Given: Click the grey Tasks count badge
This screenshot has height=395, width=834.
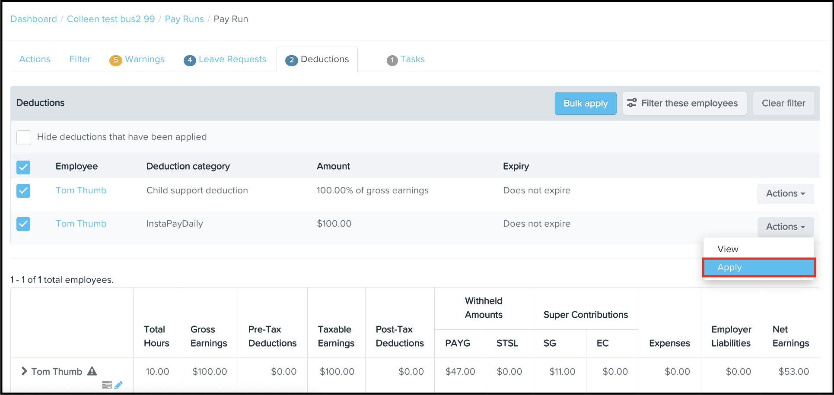Looking at the screenshot, I should [x=392, y=60].
